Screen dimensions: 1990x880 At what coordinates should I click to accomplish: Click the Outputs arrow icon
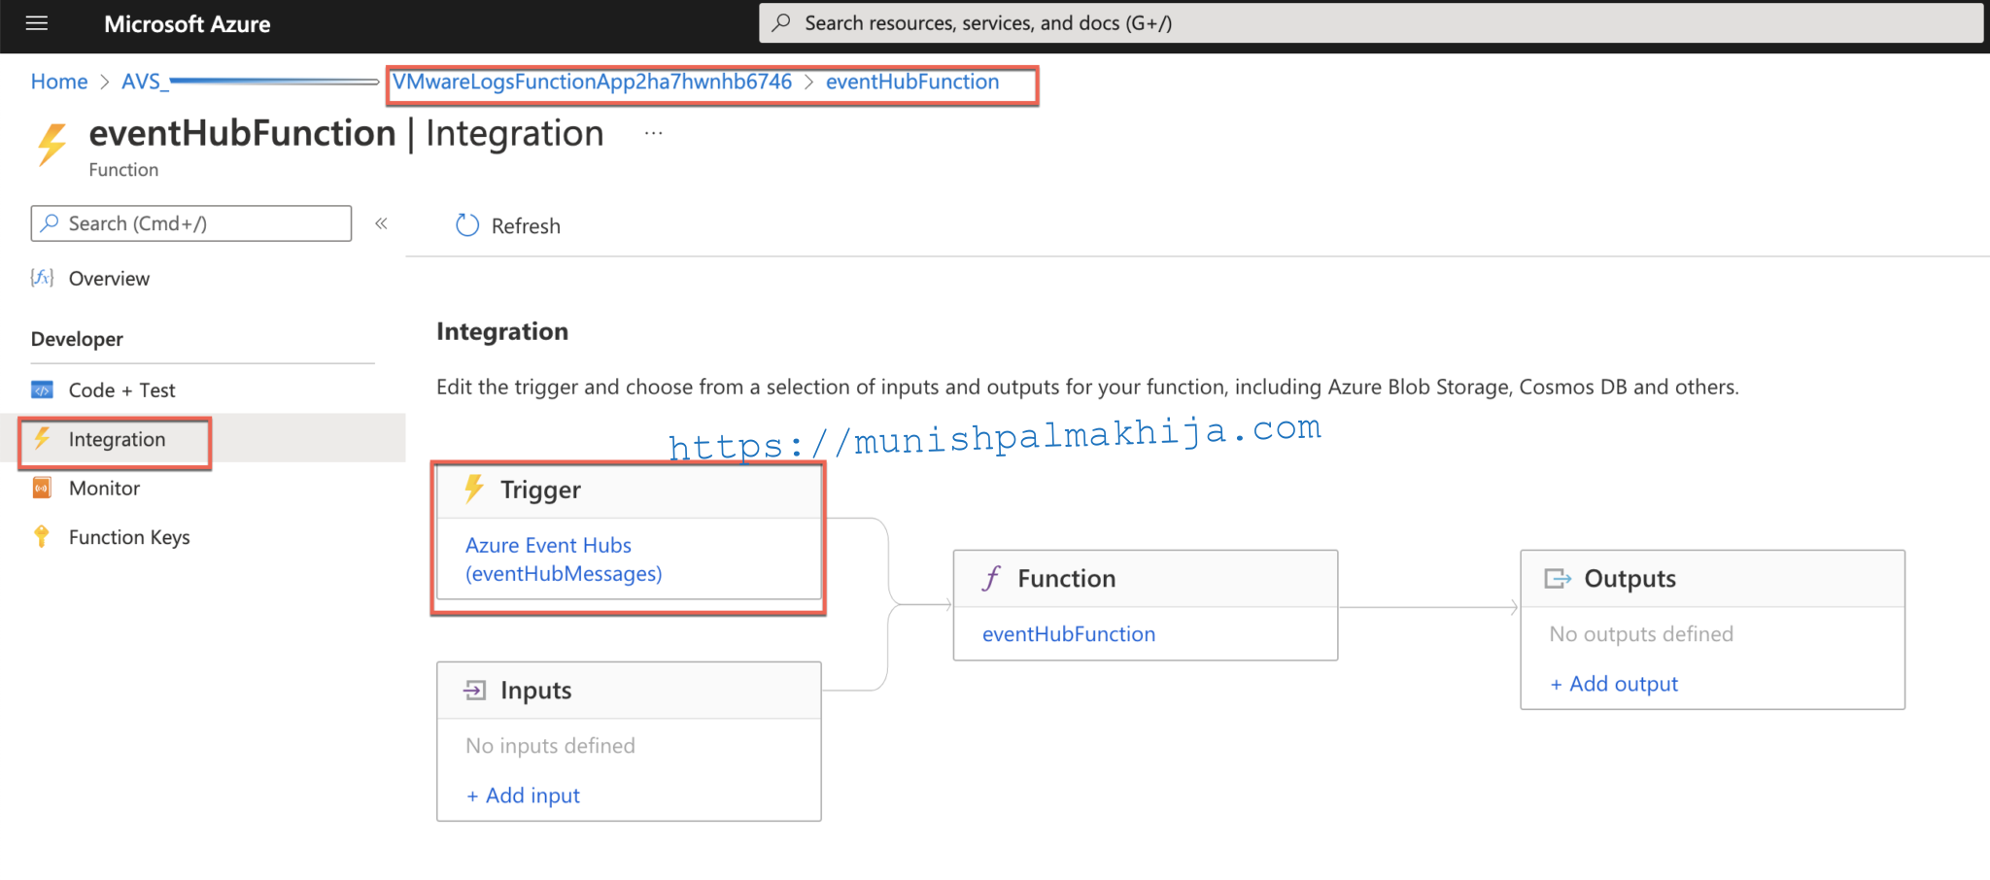tap(1559, 578)
